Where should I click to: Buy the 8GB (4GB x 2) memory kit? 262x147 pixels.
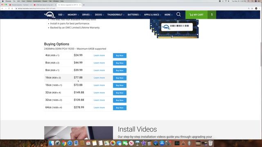pyautogui.click(x=120, y=63)
